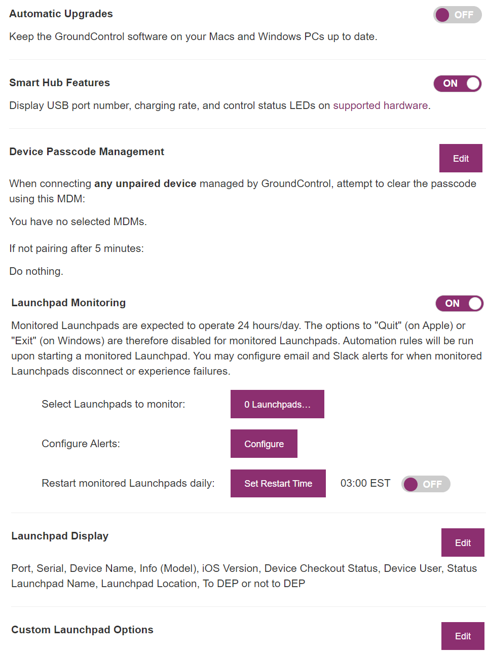Click the Smart Hub Features heading
The width and height of the screenshot is (486, 651).
pos(59,83)
